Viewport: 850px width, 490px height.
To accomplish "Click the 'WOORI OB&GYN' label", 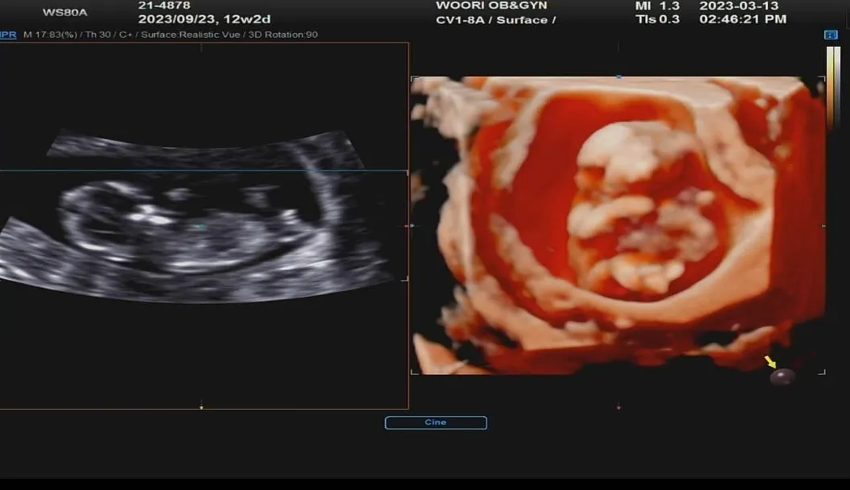I will [491, 6].
